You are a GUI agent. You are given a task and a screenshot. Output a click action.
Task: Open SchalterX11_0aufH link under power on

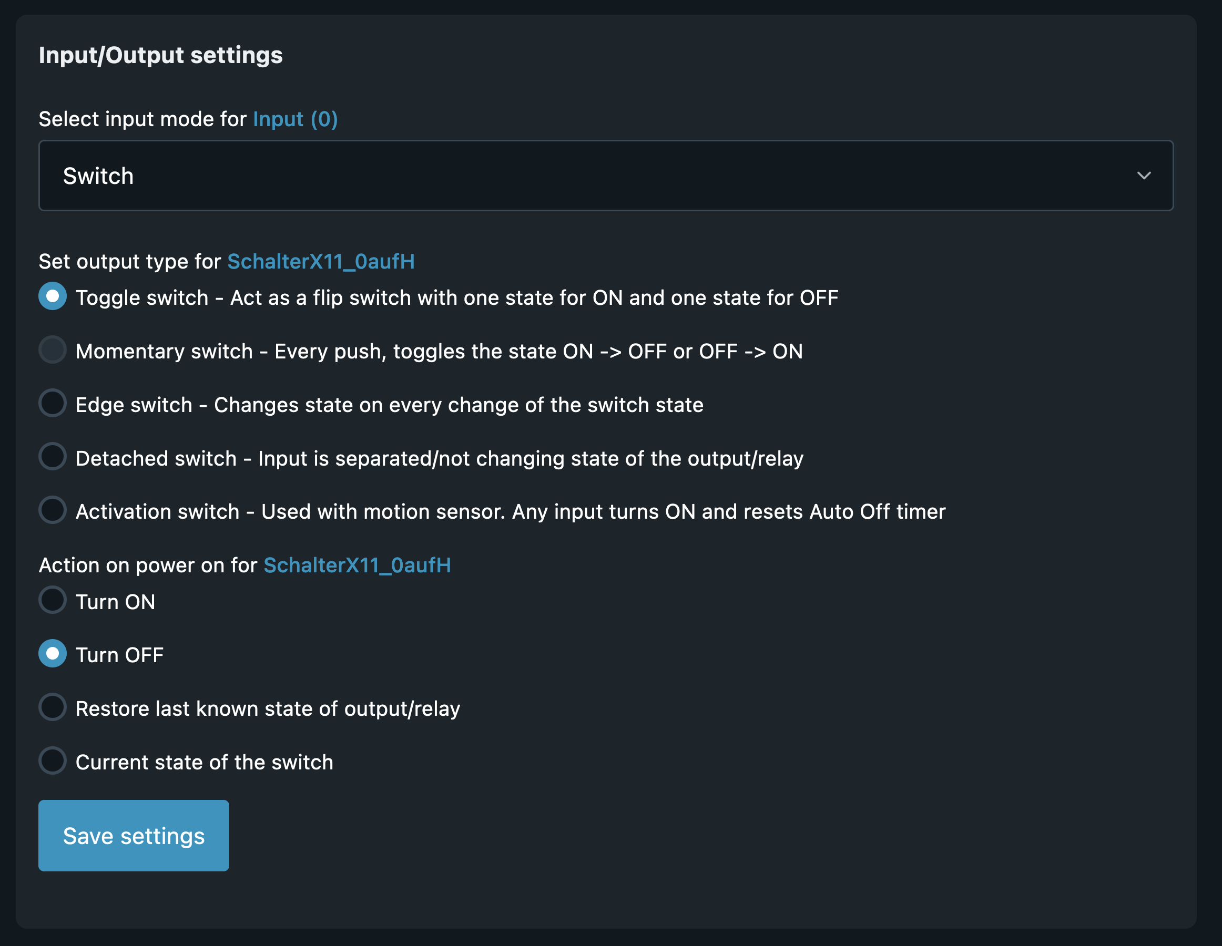357,565
